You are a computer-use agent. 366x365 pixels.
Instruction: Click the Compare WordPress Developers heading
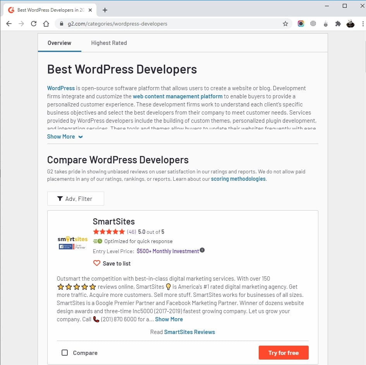118,160
